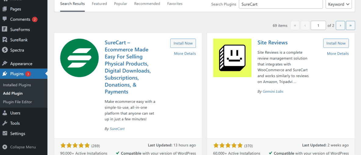Open the Installed Plugins submenu item
The height and width of the screenshot is (155, 361).
17,85
